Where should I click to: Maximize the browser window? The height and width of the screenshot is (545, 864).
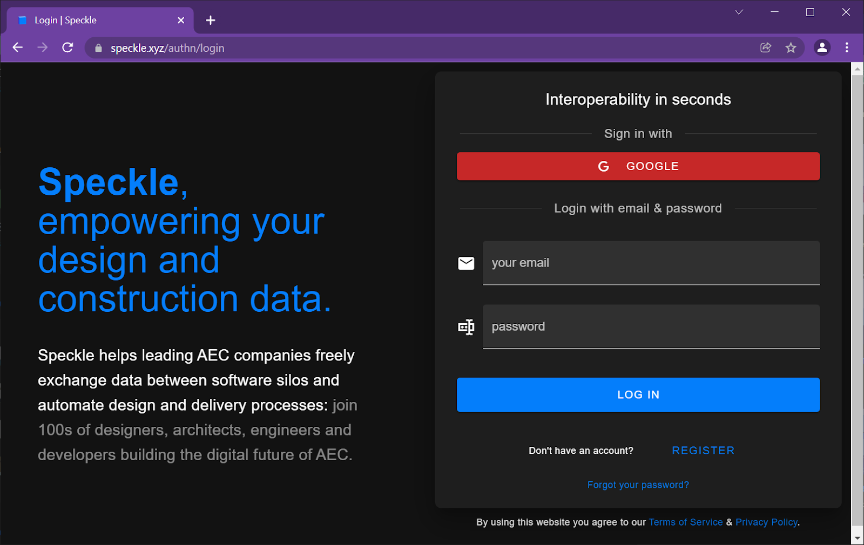pyautogui.click(x=810, y=12)
